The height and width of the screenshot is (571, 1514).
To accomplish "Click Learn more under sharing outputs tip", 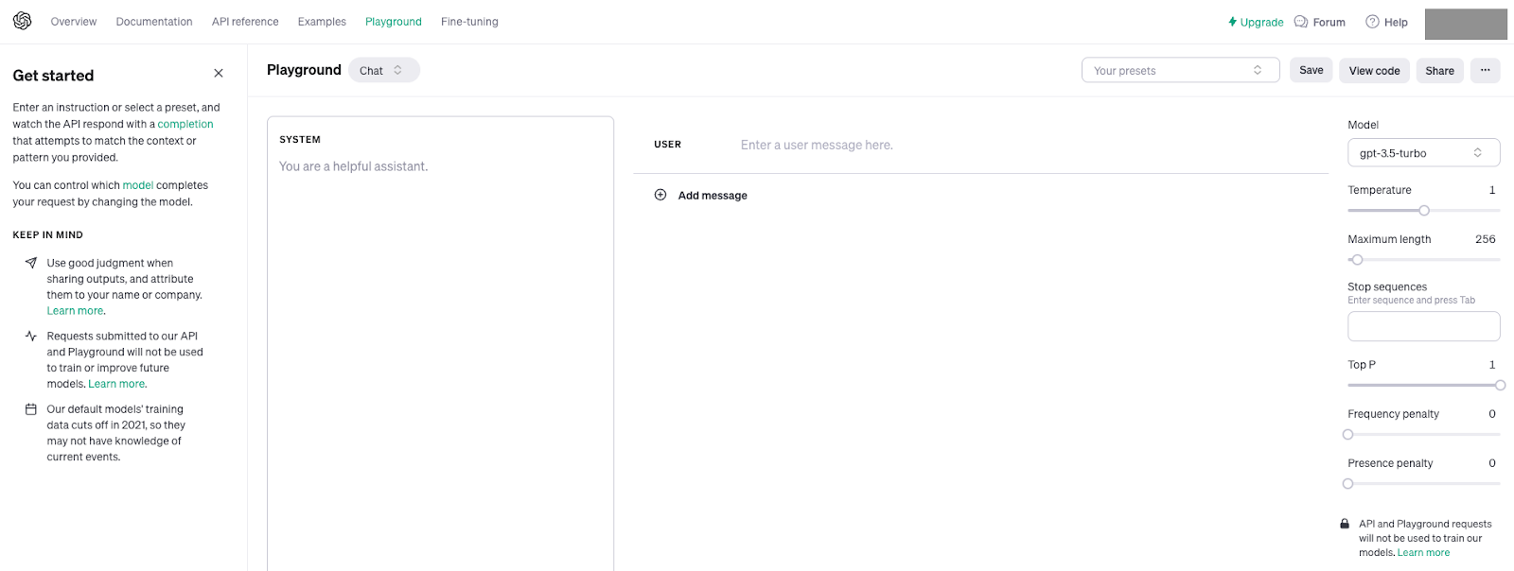I will (x=75, y=311).
